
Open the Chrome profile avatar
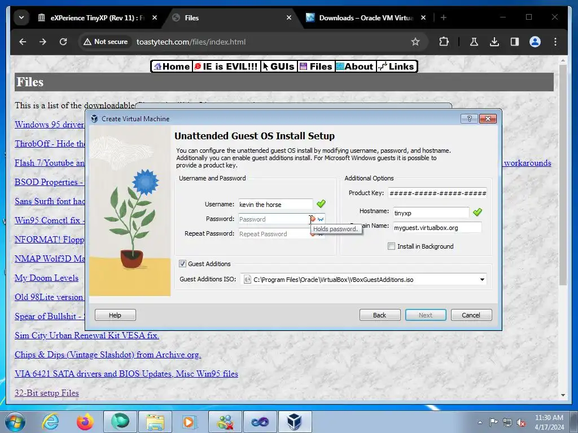[x=535, y=42]
